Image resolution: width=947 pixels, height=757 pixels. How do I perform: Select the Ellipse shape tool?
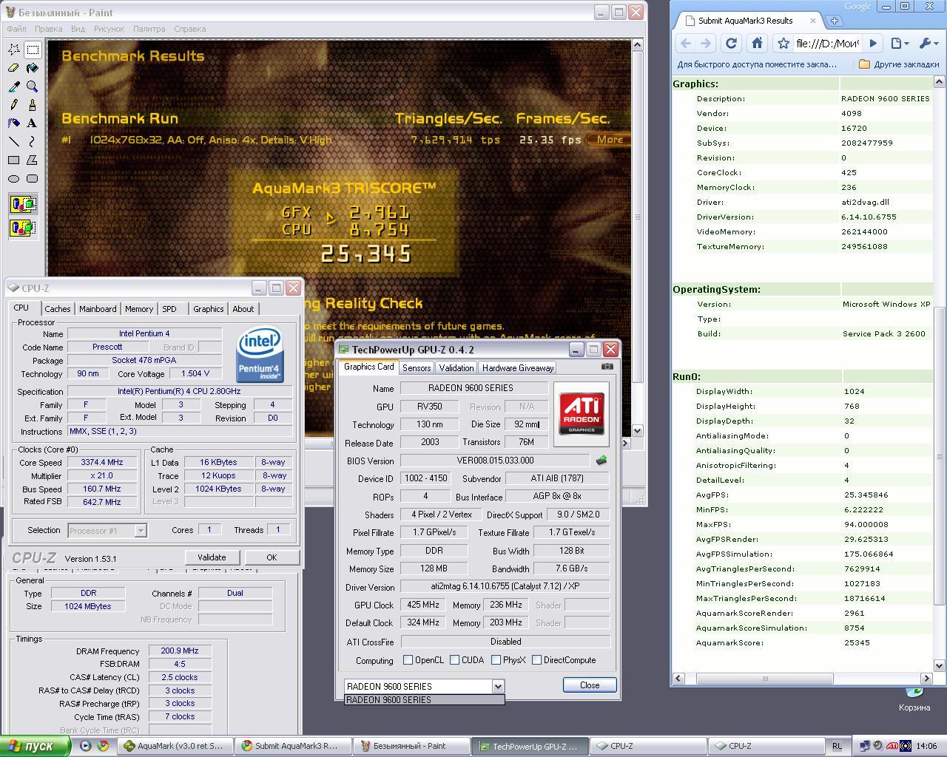click(14, 178)
